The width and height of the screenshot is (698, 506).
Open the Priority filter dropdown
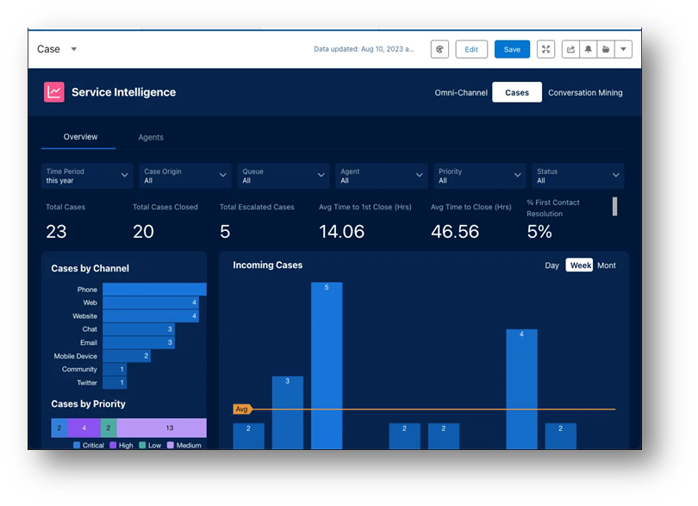[479, 175]
